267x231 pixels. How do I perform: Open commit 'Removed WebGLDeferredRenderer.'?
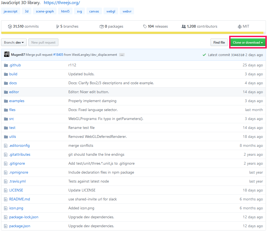pos(98,136)
